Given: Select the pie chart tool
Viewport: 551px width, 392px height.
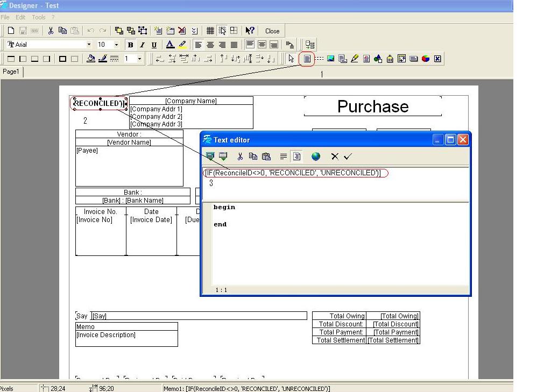Looking at the screenshot, I should (425, 59).
